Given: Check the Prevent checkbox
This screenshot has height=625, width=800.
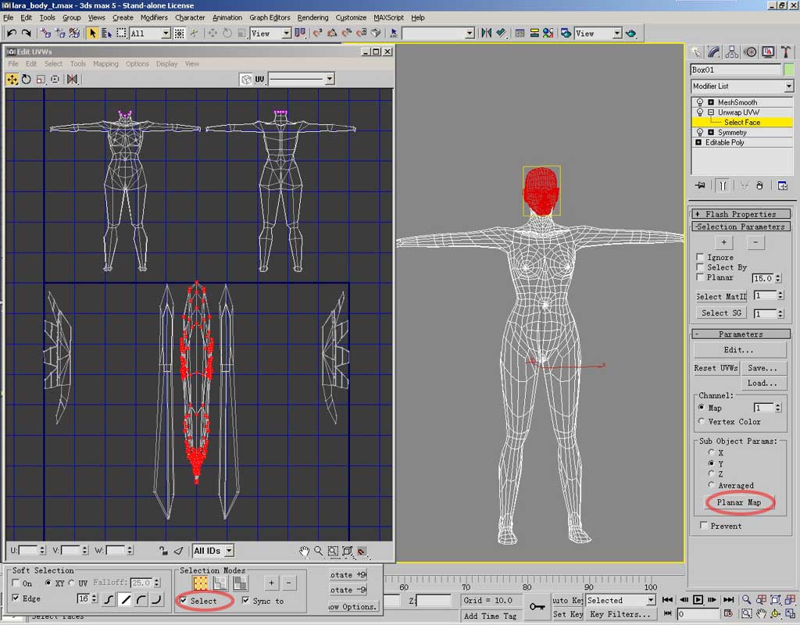Looking at the screenshot, I should pyautogui.click(x=704, y=526).
